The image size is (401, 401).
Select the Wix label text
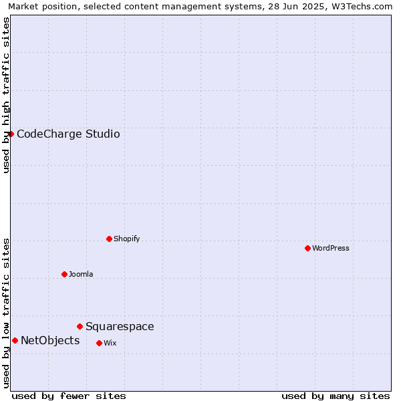[110, 343]
